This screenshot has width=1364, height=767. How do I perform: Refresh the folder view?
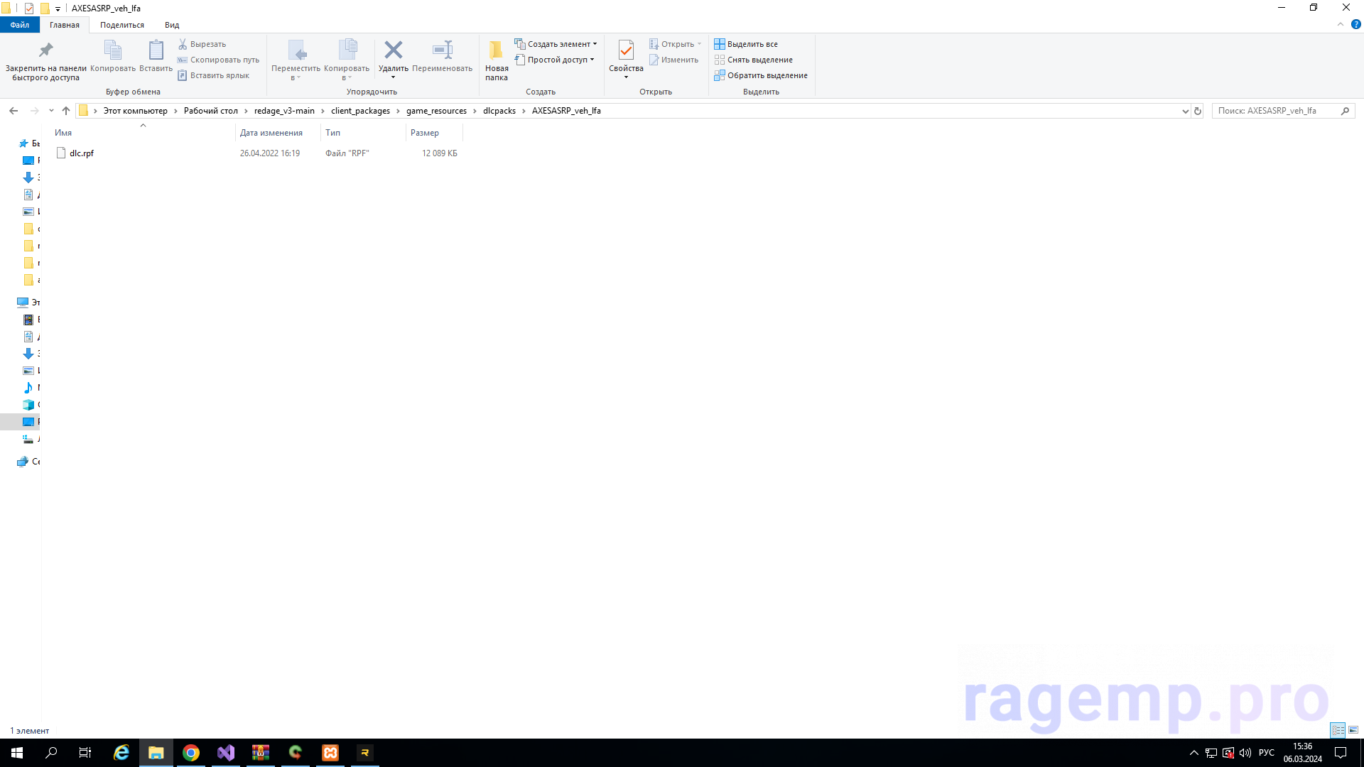tap(1198, 111)
